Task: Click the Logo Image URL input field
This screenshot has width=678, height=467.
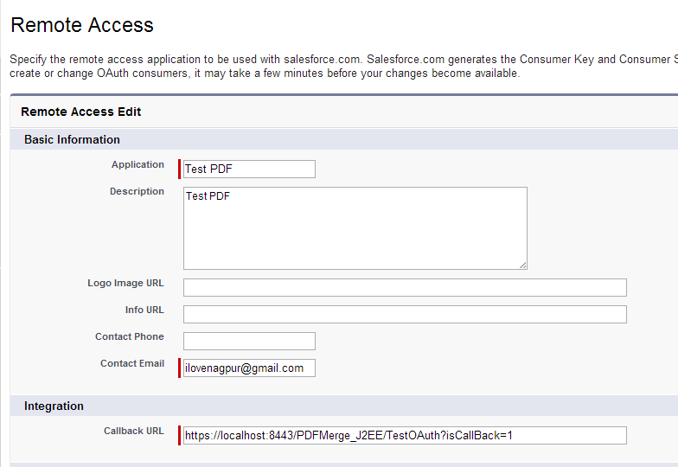Action: pos(405,287)
